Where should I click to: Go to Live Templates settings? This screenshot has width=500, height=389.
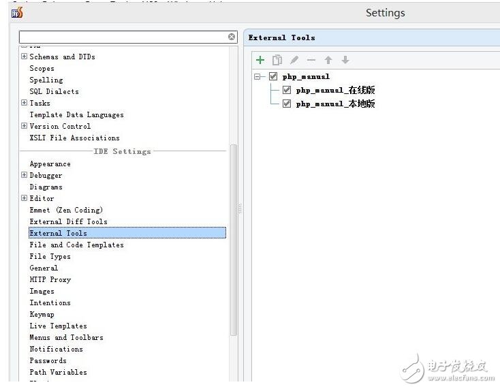coord(58,326)
